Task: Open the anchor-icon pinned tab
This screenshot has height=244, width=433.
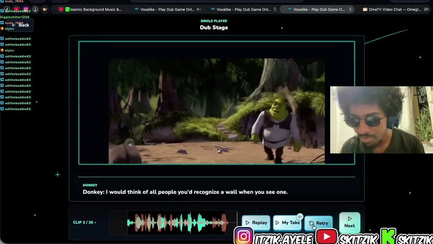Action: 35,9
